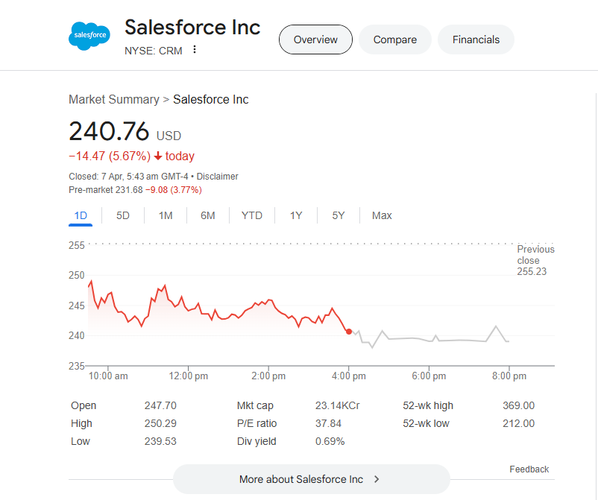598x500 pixels.
Task: Open the Disclaimer link
Action: 218,177
